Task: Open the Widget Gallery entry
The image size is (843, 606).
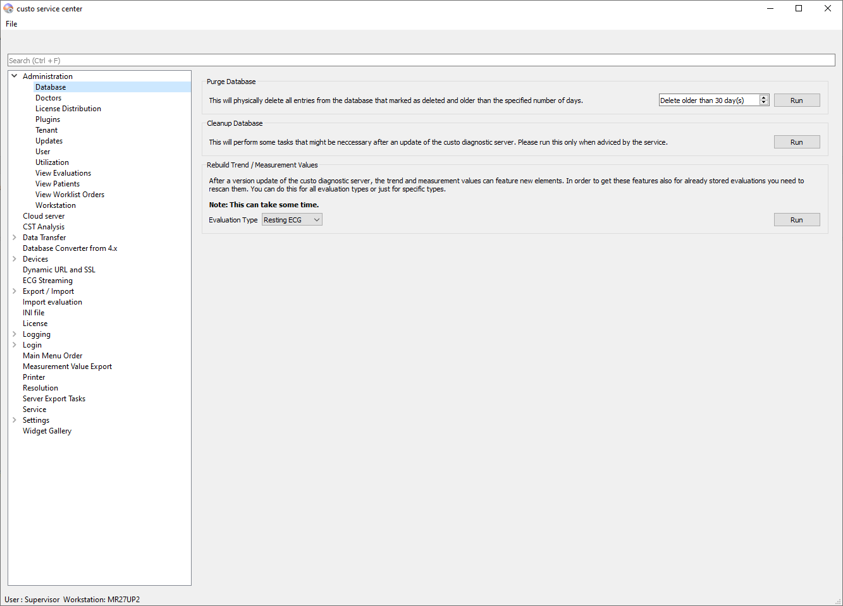Action: click(47, 431)
